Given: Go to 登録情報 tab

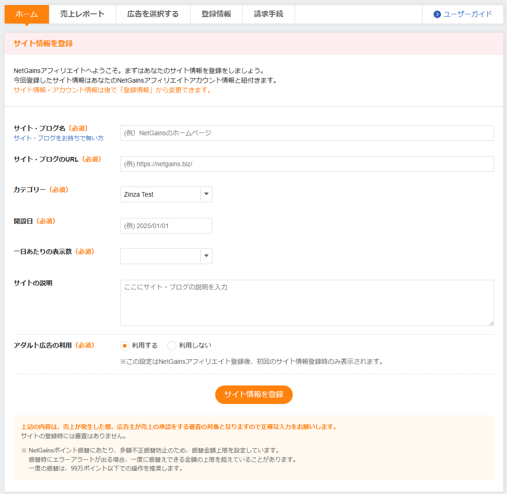Looking at the screenshot, I should tap(216, 14).
